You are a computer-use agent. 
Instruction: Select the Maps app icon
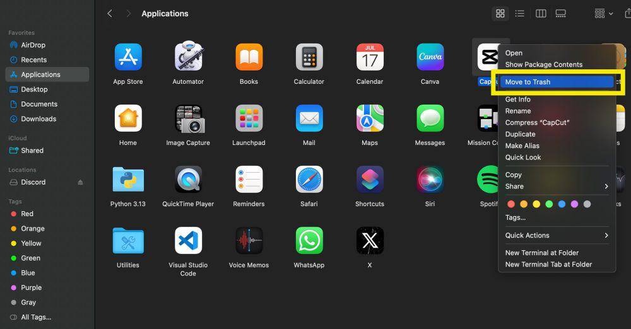(369, 118)
